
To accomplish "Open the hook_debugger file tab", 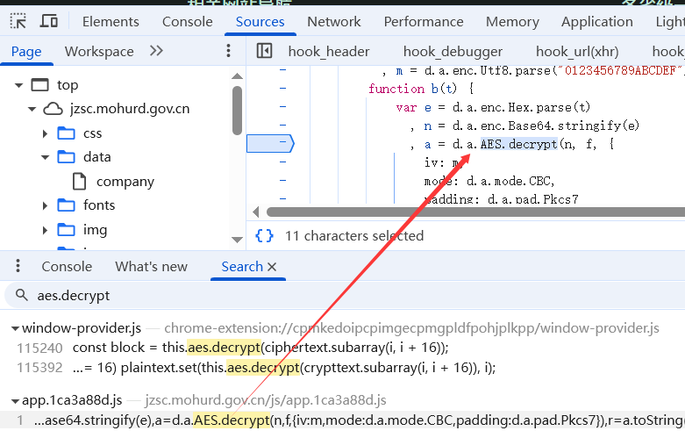I will tap(453, 51).
